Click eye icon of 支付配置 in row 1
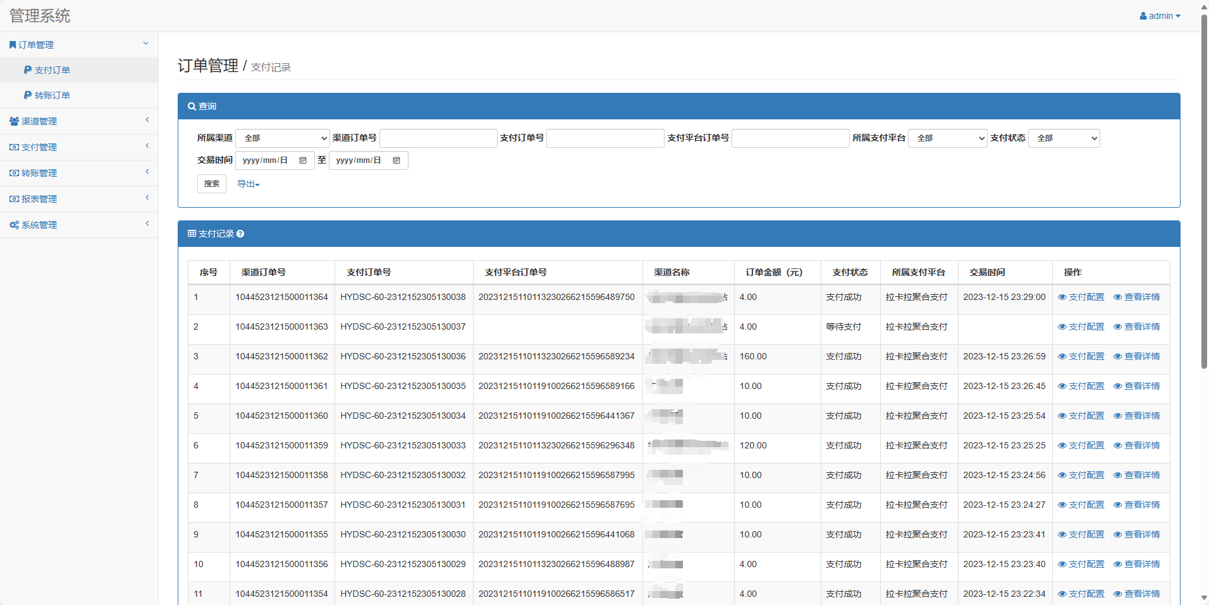This screenshot has width=1209, height=605. 1062,297
